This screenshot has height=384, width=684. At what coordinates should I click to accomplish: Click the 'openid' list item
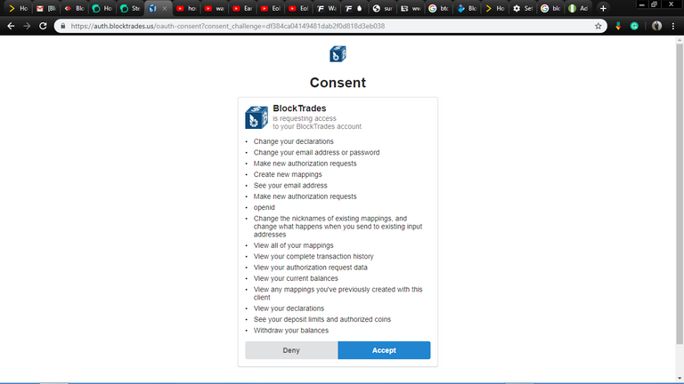tap(265, 207)
